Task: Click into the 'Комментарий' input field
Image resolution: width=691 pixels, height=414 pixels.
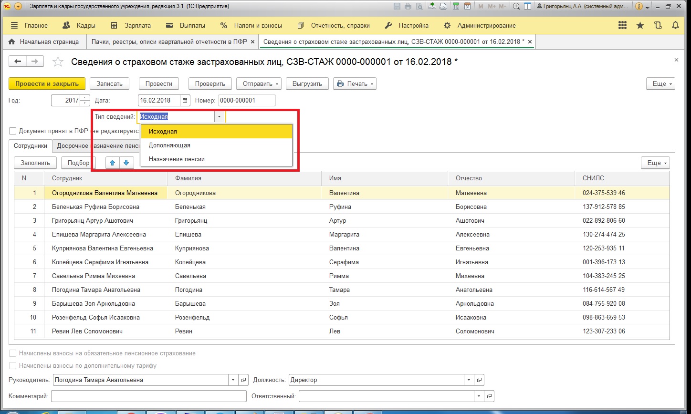Action: tap(148, 396)
